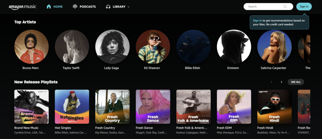Click the Home house icon
This screenshot has width=322, height=139.
pyautogui.click(x=49, y=7)
